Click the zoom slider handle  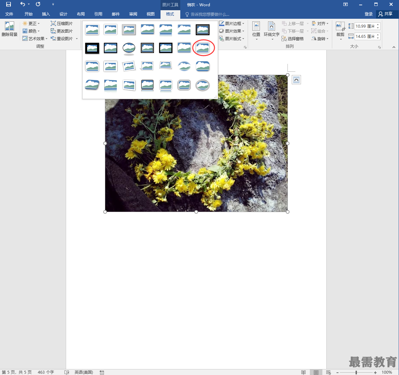[356, 372]
